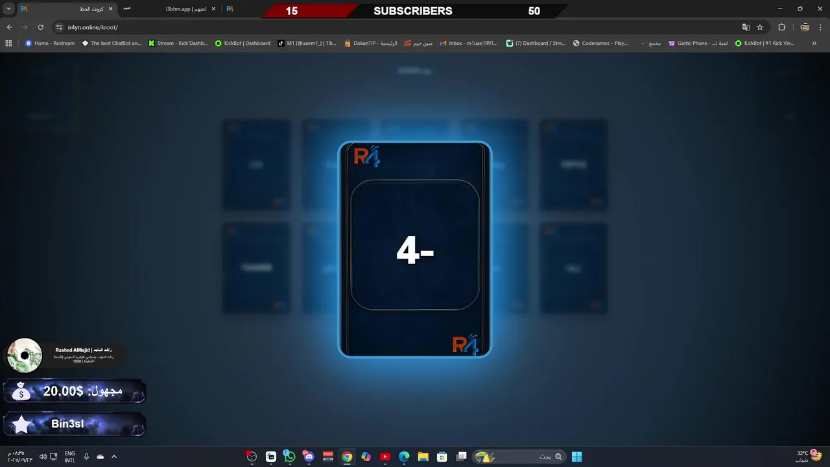Viewport: 830px width, 467px height.
Task: Go back in browser history
Action: point(9,27)
